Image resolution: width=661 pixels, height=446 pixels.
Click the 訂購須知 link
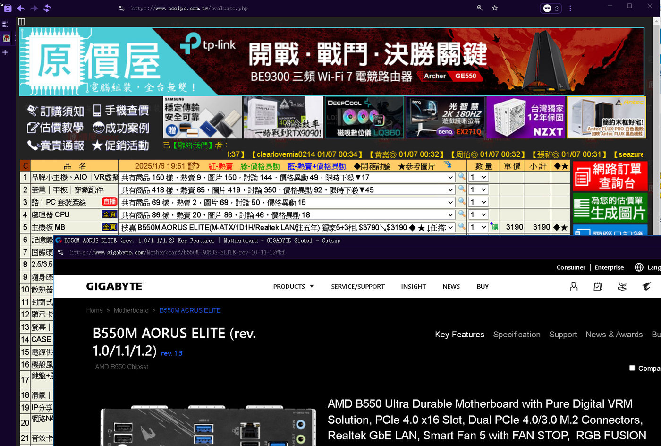coord(56,111)
